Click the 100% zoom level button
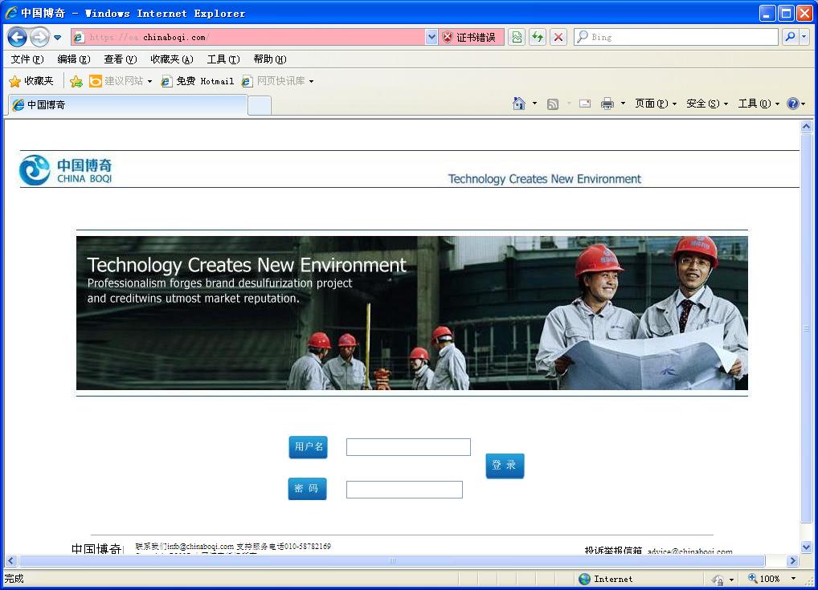Screen dimensions: 818x590 (764, 579)
